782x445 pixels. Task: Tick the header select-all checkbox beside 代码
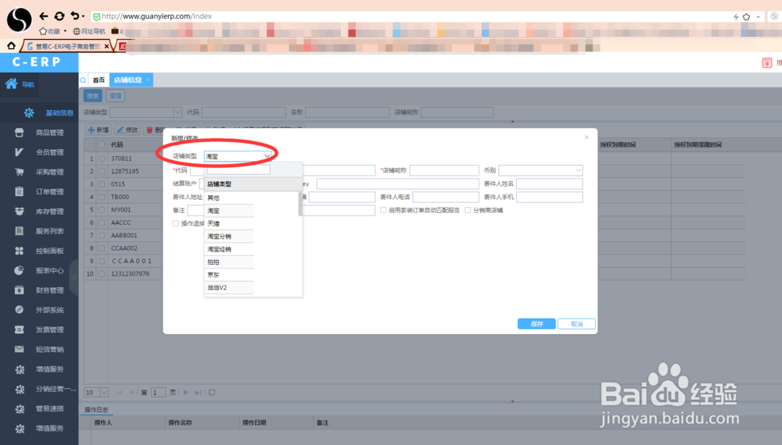[x=102, y=145]
